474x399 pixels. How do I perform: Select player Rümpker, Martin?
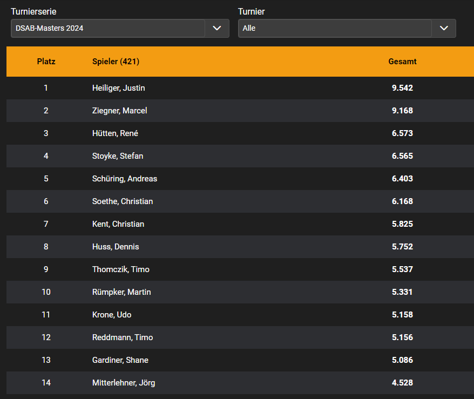coord(121,292)
